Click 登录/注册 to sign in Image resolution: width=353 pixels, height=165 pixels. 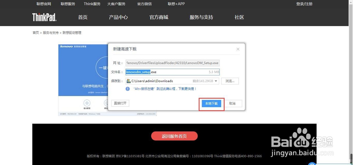coord(304,4)
